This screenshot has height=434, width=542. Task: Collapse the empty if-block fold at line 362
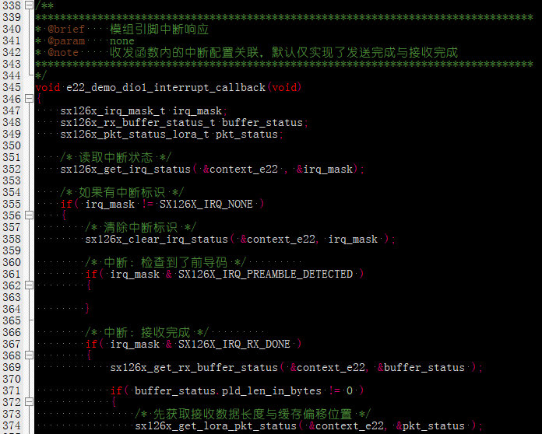pyautogui.click(x=29, y=286)
